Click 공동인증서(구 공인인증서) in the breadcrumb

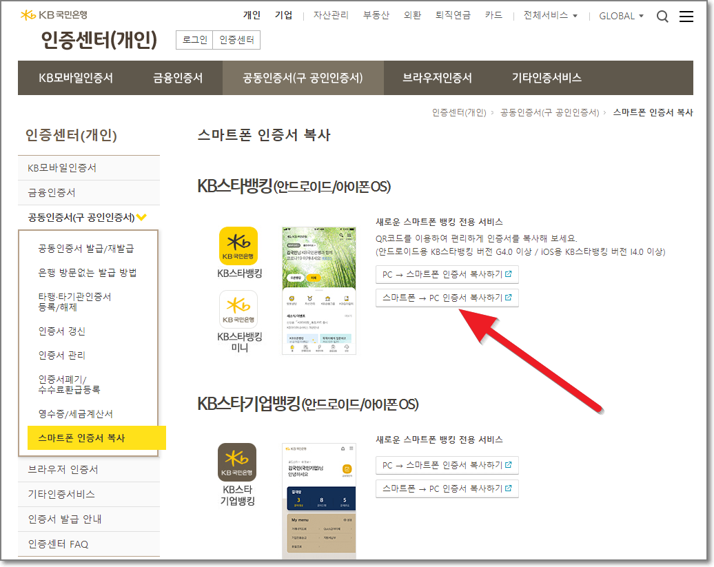tap(549, 112)
